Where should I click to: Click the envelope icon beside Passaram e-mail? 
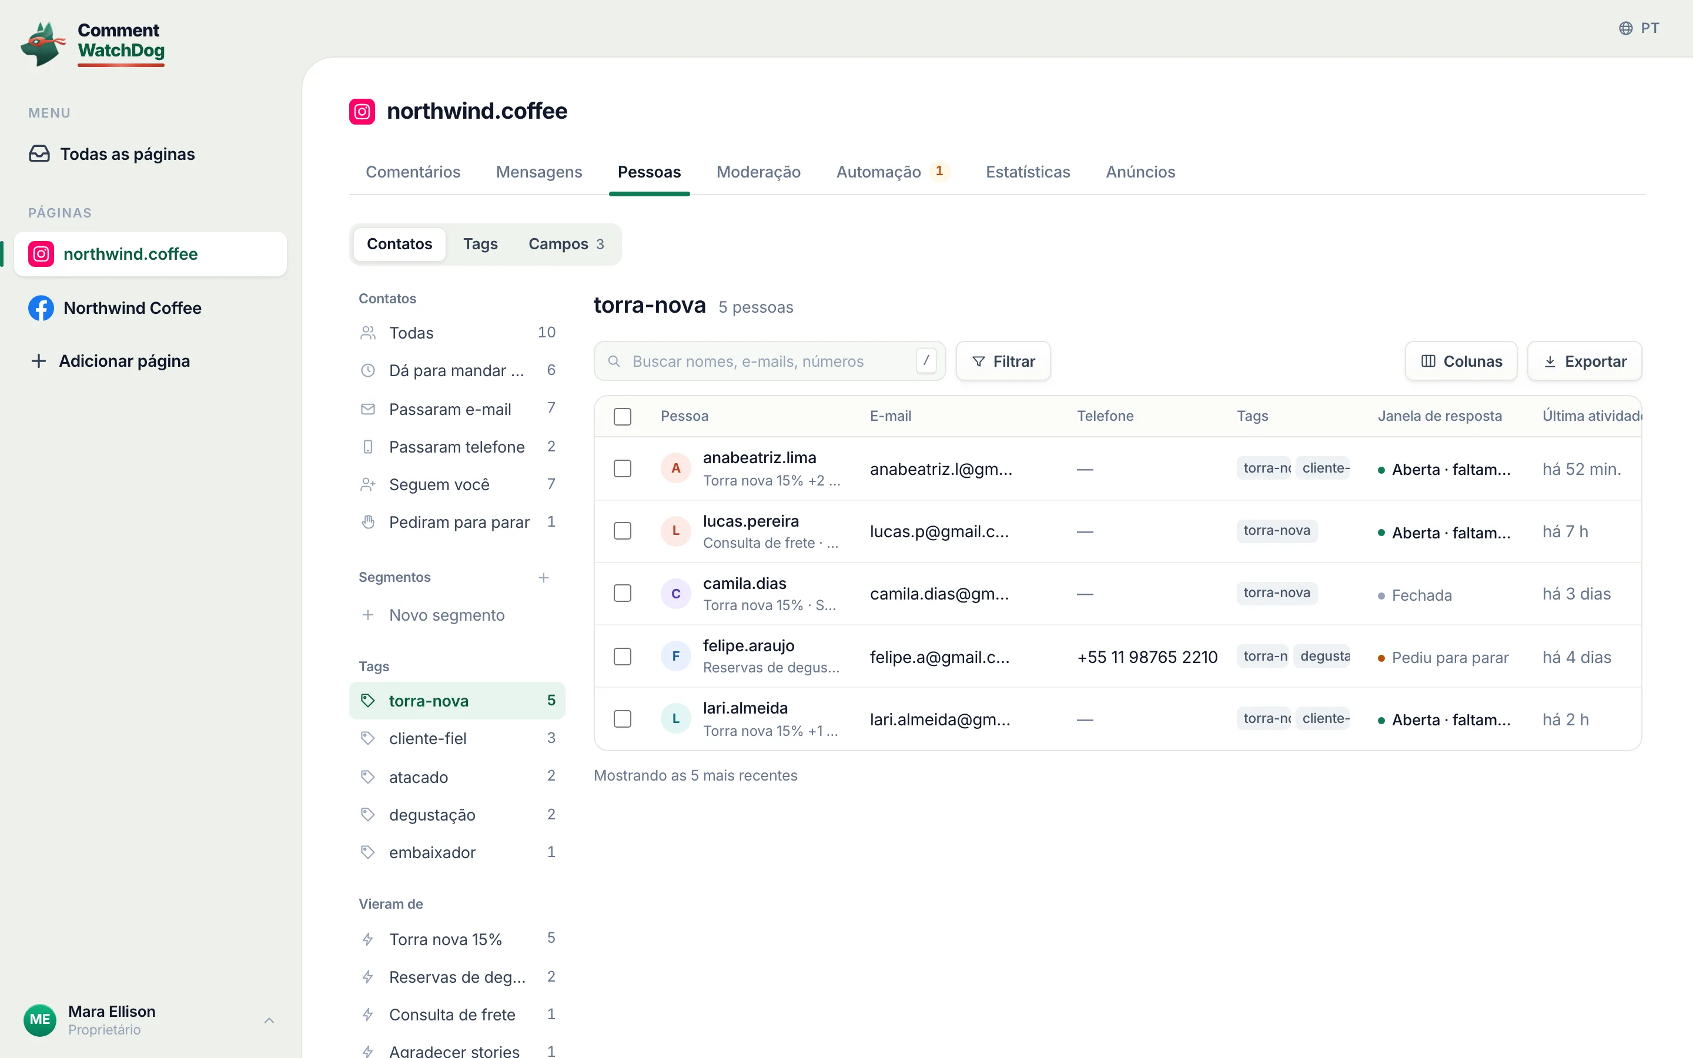(368, 409)
